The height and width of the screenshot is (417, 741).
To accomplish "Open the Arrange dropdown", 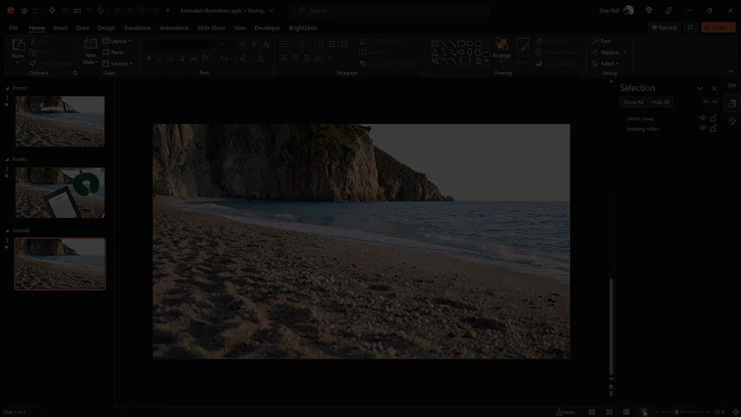I will pos(501,51).
